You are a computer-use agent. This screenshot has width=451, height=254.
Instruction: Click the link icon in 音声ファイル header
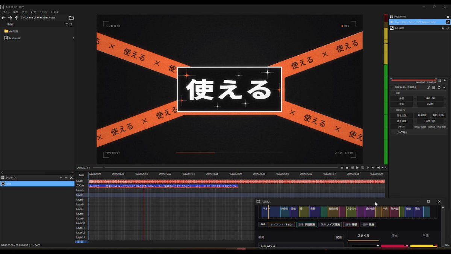(428, 87)
